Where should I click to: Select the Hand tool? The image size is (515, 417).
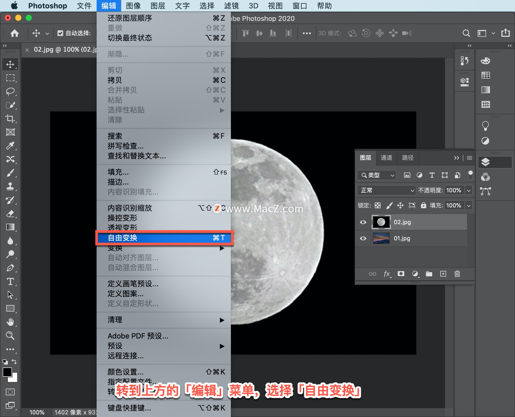click(x=10, y=322)
